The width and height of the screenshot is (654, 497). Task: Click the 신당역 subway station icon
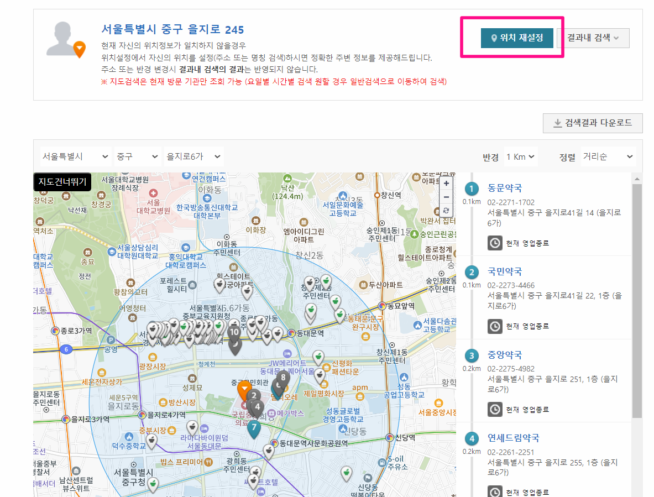pyautogui.click(x=390, y=437)
